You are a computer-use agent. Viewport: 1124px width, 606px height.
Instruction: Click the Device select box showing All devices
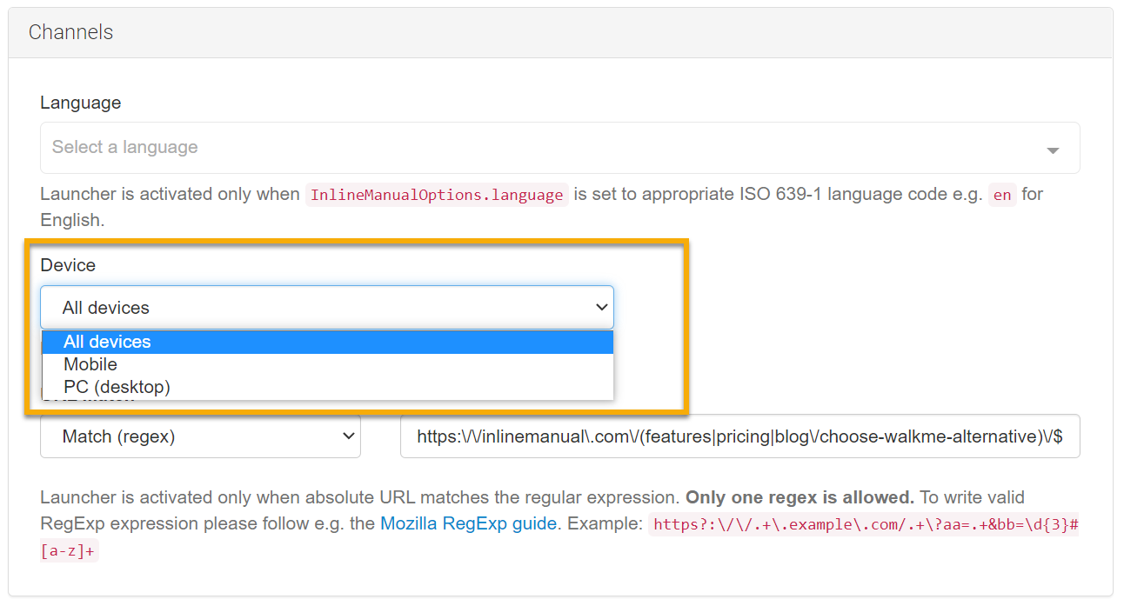coord(313,308)
